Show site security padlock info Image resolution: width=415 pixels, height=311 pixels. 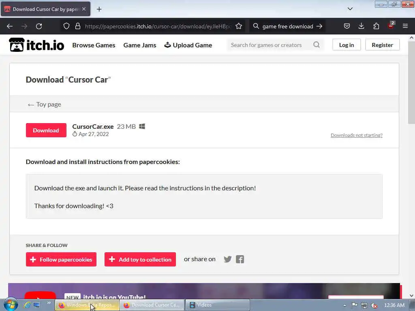pyautogui.click(x=77, y=26)
